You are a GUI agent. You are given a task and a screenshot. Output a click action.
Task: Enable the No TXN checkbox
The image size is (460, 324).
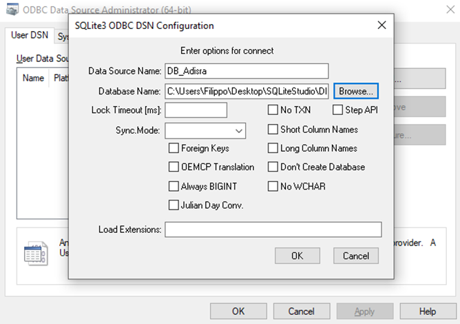[273, 110]
